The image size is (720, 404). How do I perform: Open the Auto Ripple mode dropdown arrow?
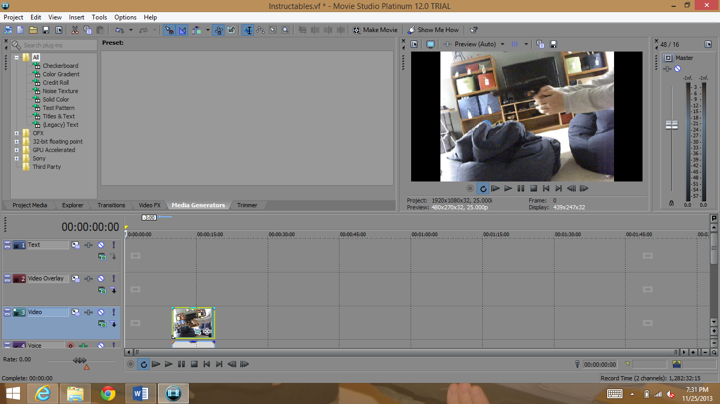[x=208, y=30]
